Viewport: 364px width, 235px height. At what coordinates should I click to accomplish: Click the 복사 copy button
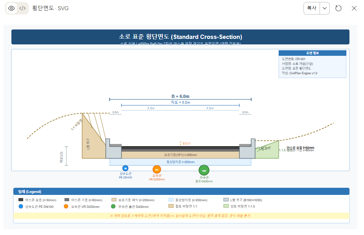312,8
